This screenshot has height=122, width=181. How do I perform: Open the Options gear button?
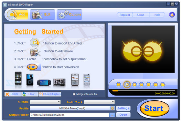pyautogui.click(x=69, y=15)
